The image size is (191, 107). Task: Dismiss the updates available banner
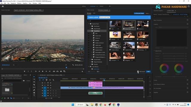(x=149, y=17)
